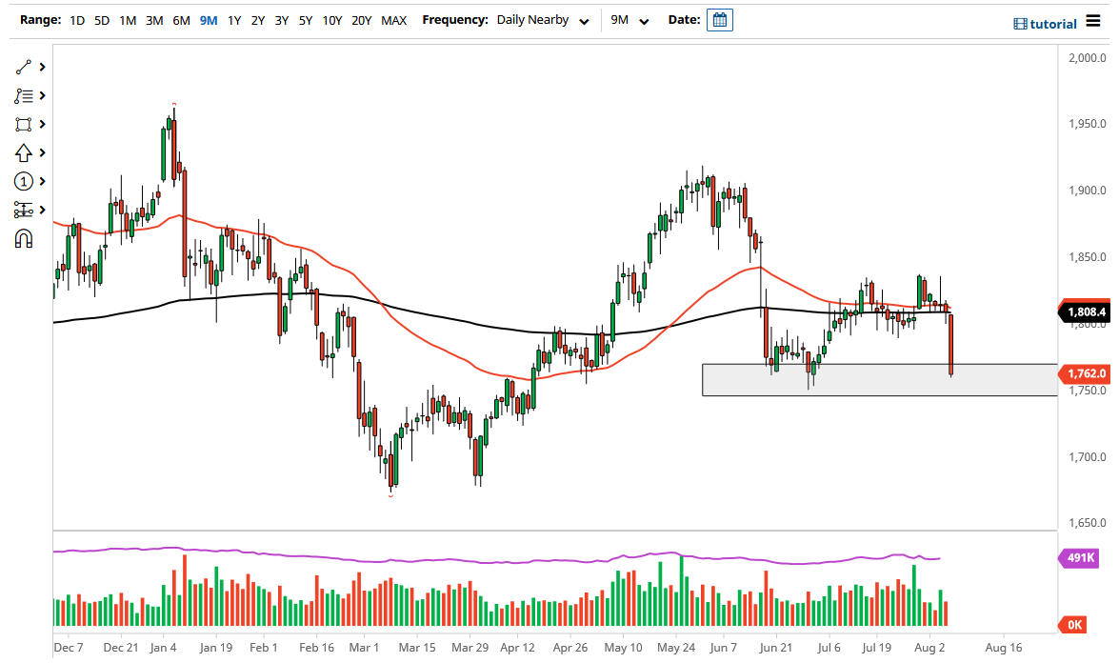
Task: Select the numbered annotation tool
Action: click(24, 181)
